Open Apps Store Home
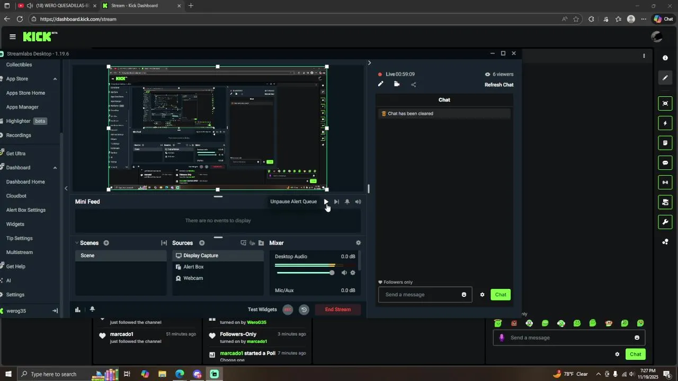 [25, 93]
